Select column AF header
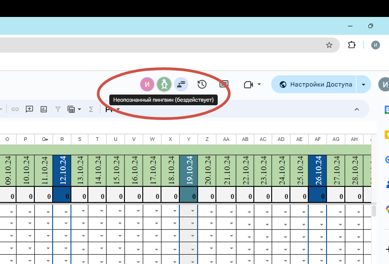 [318, 139]
